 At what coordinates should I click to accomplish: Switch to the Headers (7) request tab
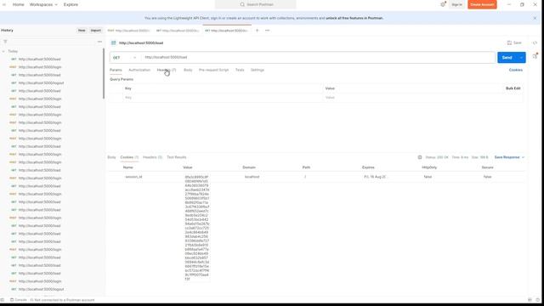(x=167, y=70)
